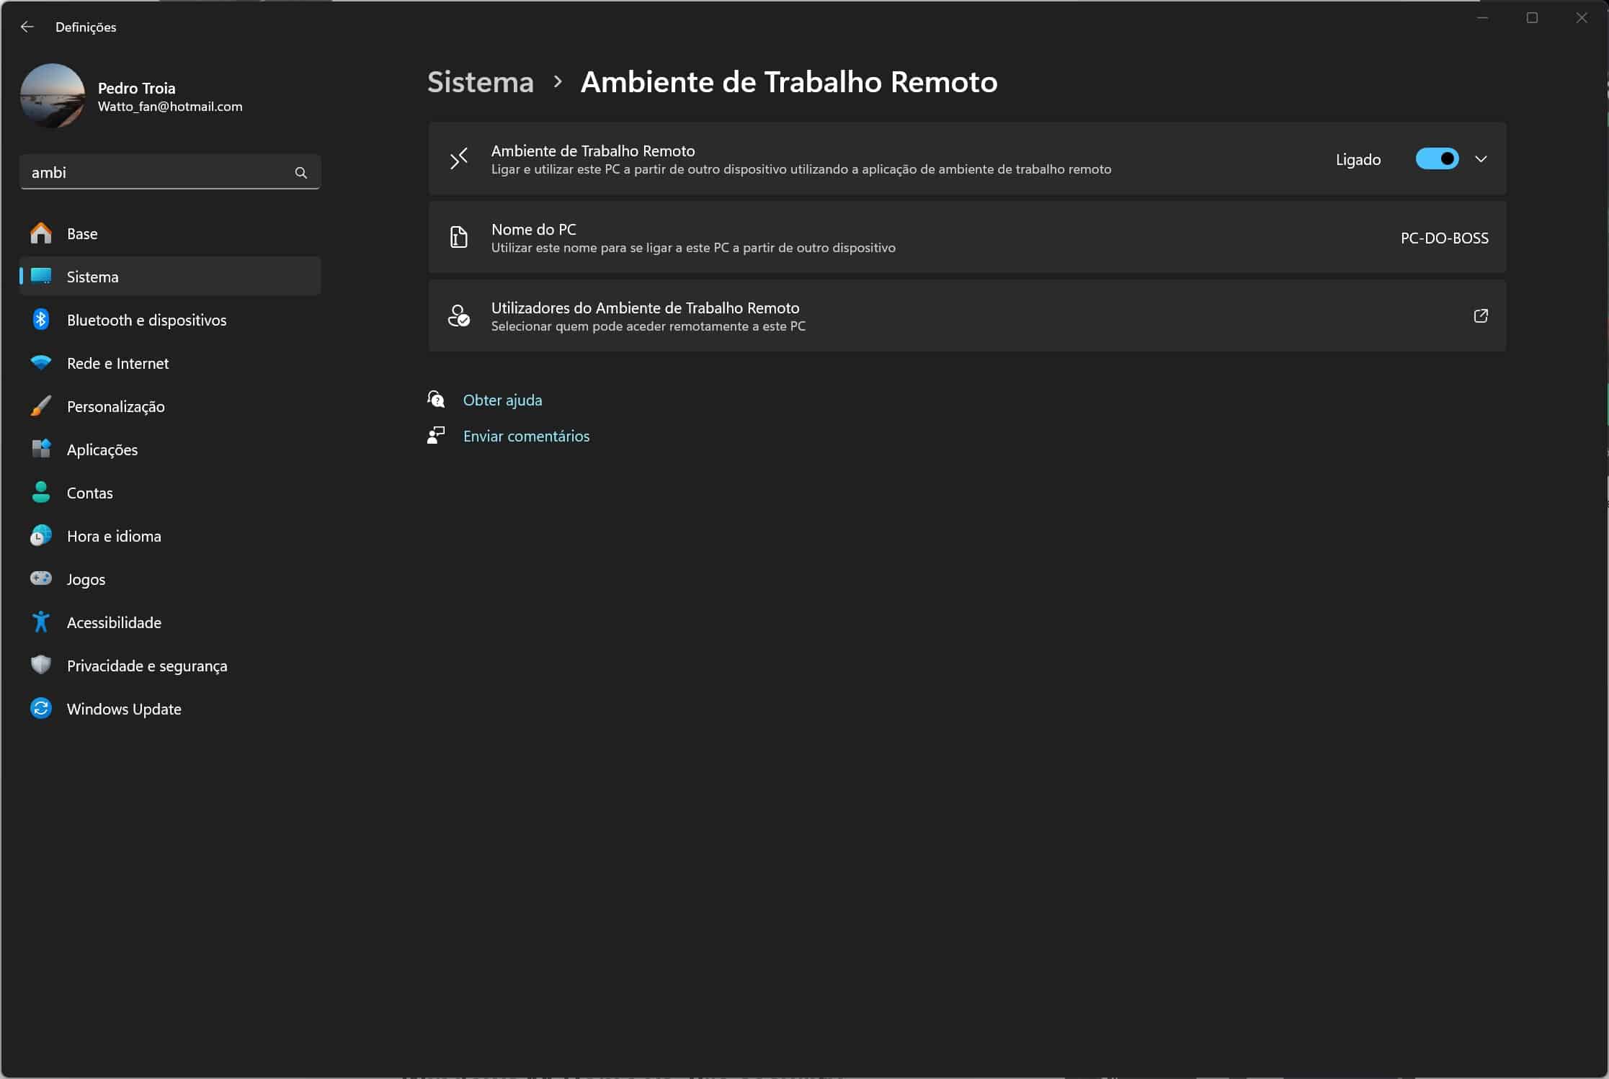Click the Obter ajuda link
This screenshot has height=1079, width=1609.
coord(502,400)
